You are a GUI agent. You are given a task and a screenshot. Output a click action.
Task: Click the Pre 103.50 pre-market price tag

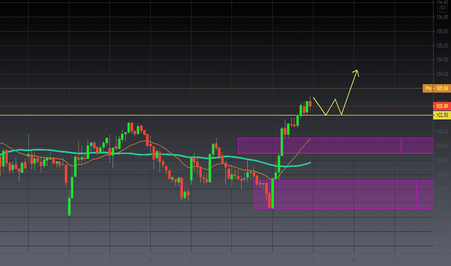click(x=436, y=89)
